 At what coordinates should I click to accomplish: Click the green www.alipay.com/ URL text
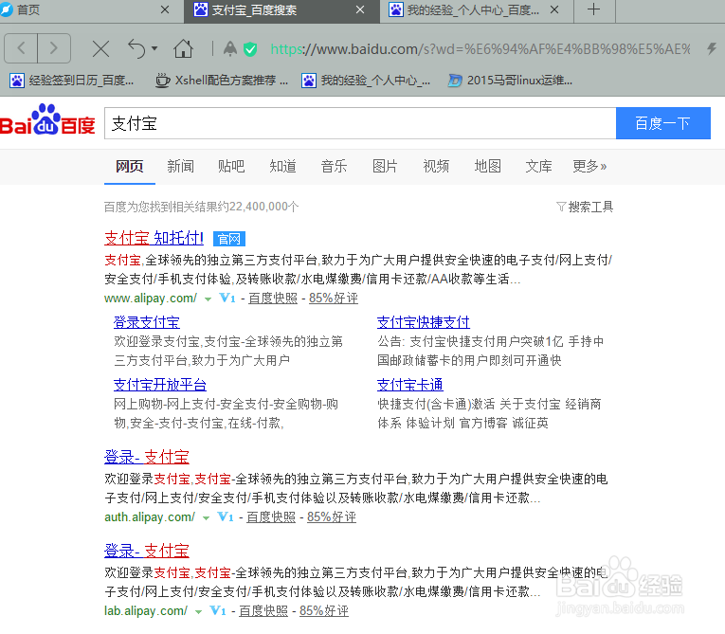pos(151,299)
